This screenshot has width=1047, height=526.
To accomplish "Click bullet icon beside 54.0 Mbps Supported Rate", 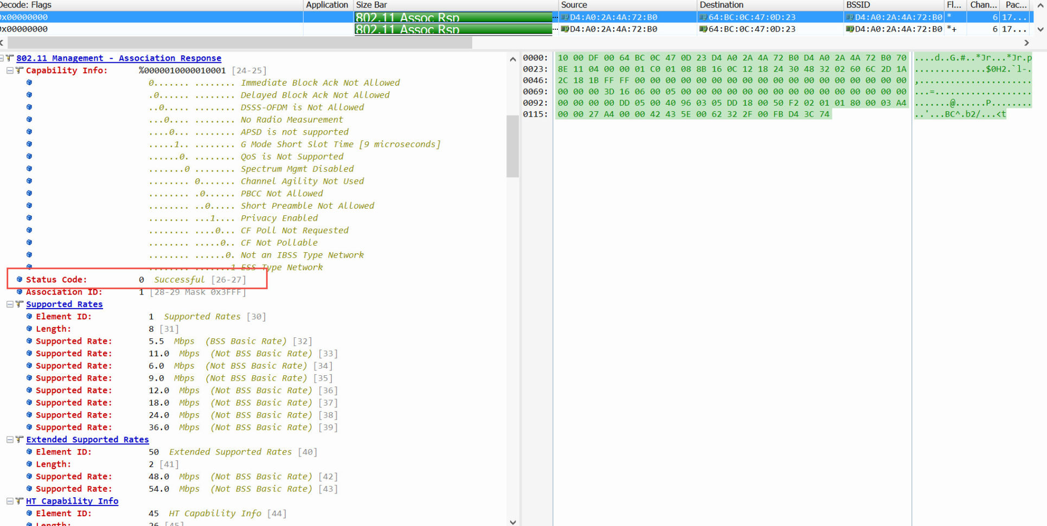I will (x=29, y=489).
